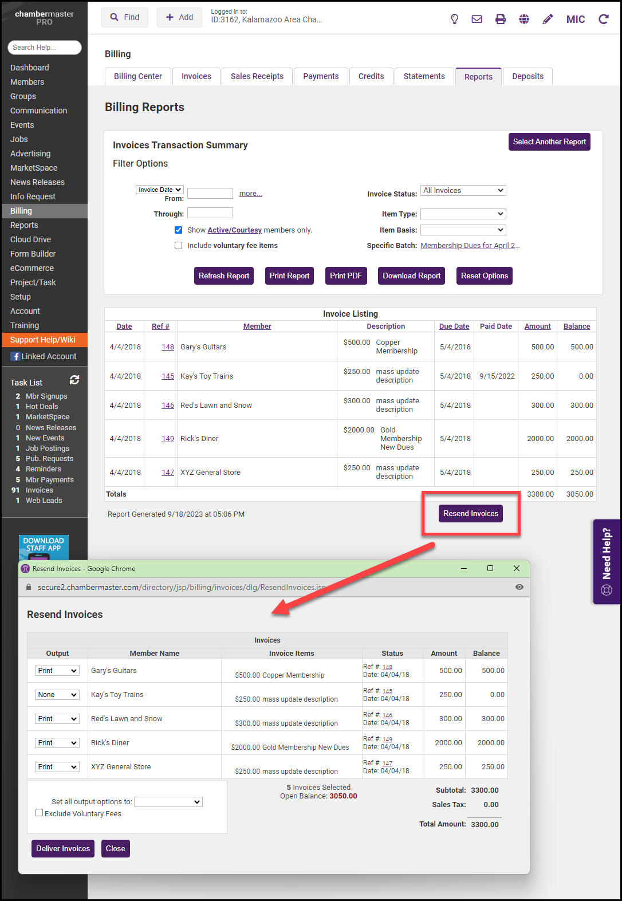Open the globe icon in header

pos(523,19)
